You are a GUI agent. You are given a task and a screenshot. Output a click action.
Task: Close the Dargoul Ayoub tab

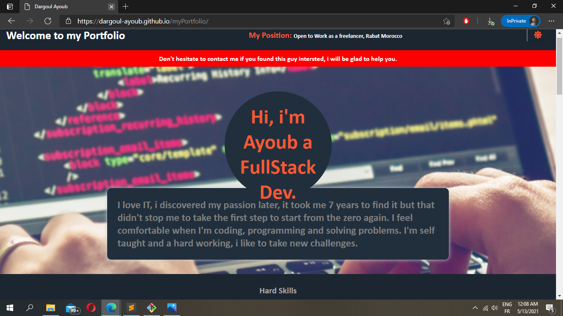(111, 7)
